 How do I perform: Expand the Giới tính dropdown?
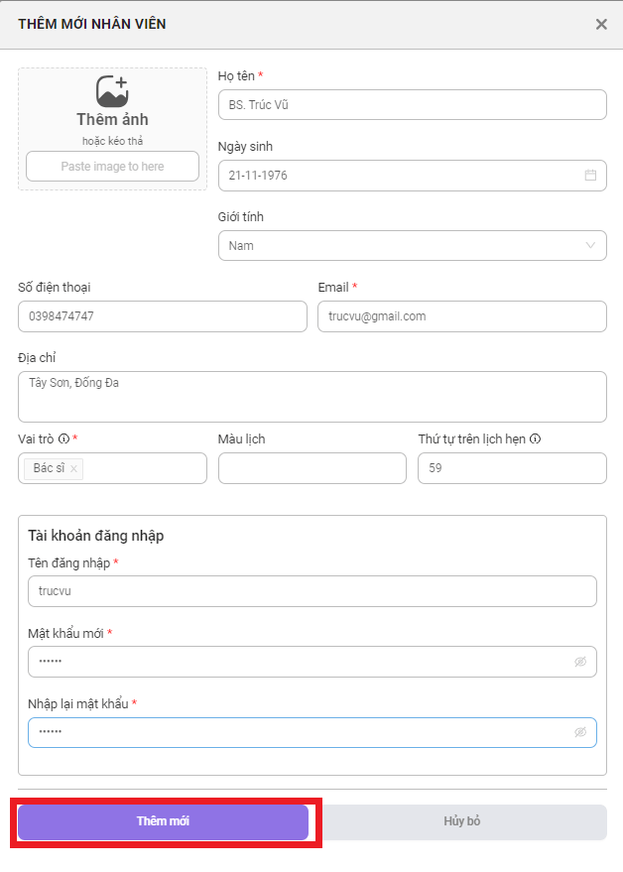click(412, 246)
